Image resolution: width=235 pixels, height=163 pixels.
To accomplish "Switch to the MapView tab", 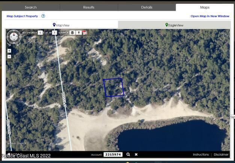I will 61,25.
